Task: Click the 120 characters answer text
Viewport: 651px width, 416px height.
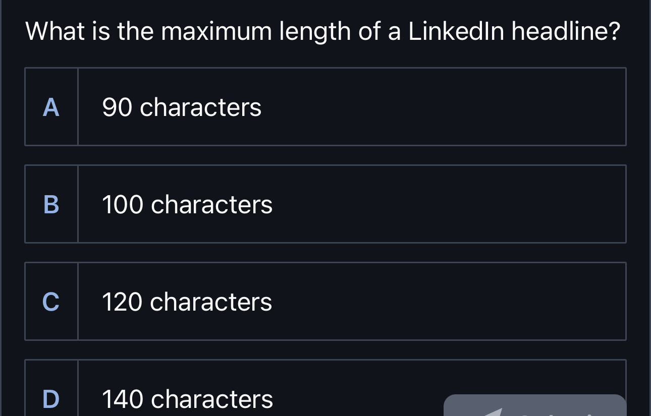Action: 187,302
